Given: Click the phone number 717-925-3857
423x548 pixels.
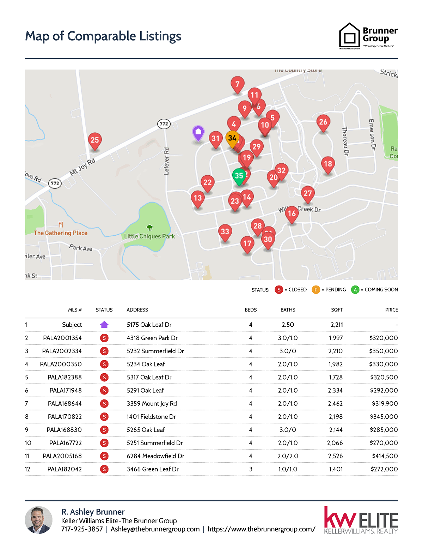Looking at the screenshot, I should click(x=82, y=529).
